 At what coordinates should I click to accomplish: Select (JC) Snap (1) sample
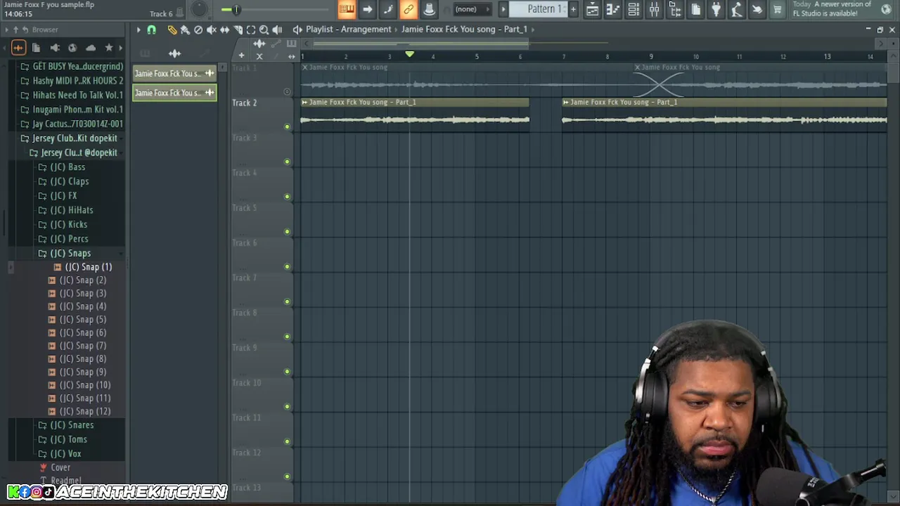83,267
